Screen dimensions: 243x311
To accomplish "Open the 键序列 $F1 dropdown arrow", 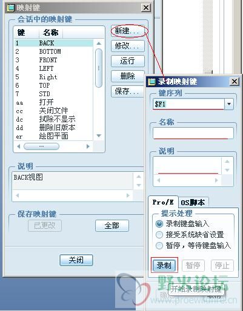I will coord(229,104).
